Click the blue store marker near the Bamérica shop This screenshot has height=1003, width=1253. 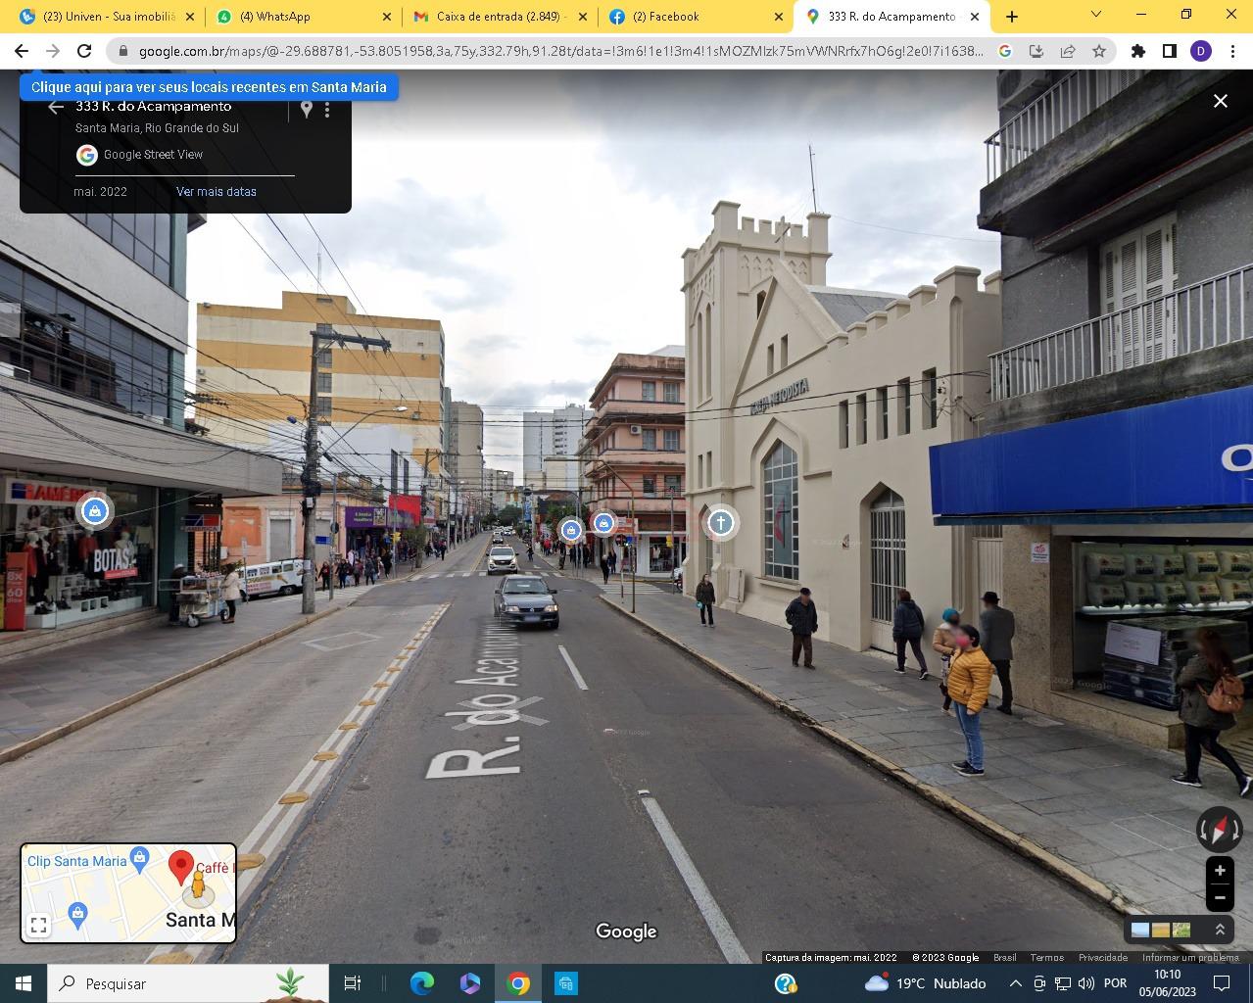click(x=94, y=510)
